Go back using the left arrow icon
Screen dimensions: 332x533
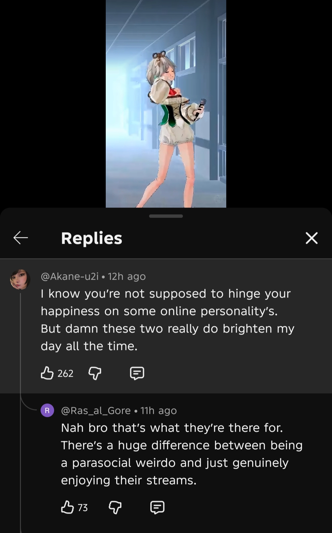tap(21, 238)
